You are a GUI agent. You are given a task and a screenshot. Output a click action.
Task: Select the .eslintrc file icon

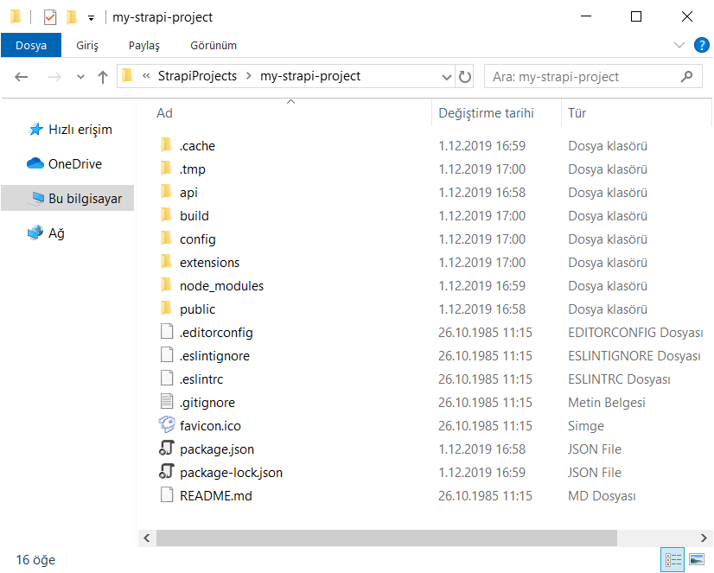click(x=167, y=379)
